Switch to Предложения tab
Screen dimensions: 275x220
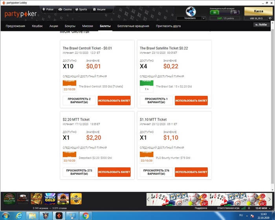point(15,26)
